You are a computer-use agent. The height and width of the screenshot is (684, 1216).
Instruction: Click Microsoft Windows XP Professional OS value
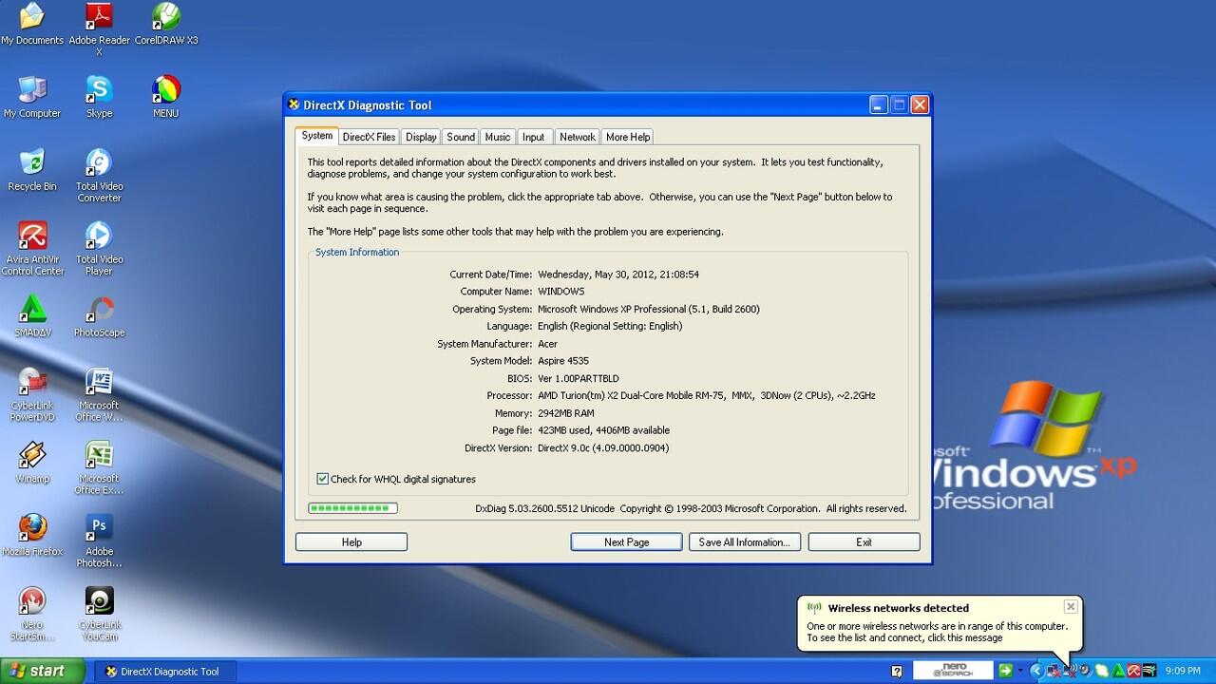pyautogui.click(x=649, y=309)
